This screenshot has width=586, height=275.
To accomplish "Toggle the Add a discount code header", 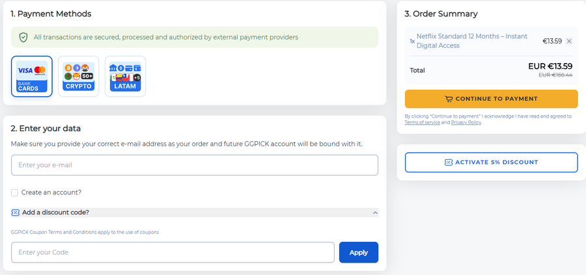I will point(55,213).
